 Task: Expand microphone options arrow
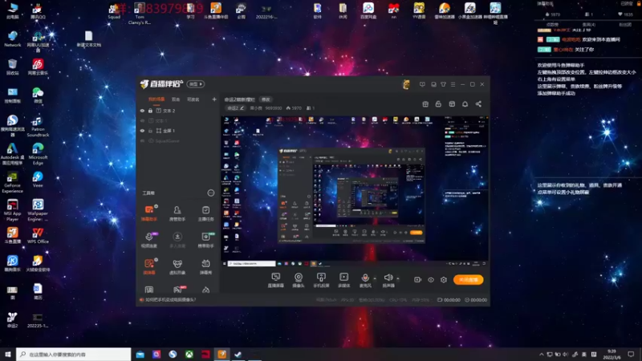pyautogui.click(x=375, y=278)
